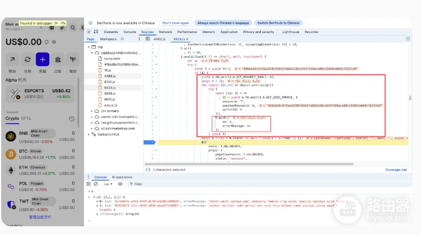
Task: Open the BNB coin row
Action: 40,137
